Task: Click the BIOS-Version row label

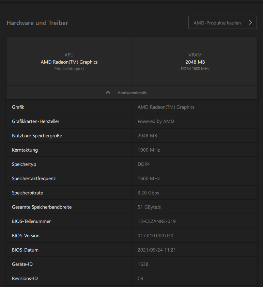Action: (x=26, y=236)
